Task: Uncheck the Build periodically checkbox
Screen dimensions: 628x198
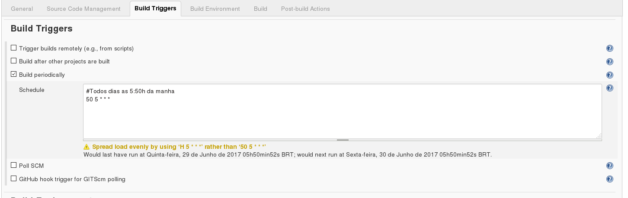Action: click(x=14, y=74)
